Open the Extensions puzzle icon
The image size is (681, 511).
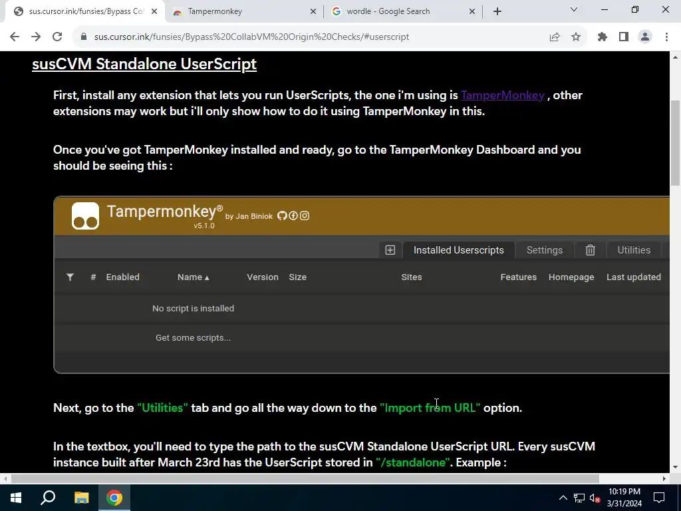603,37
